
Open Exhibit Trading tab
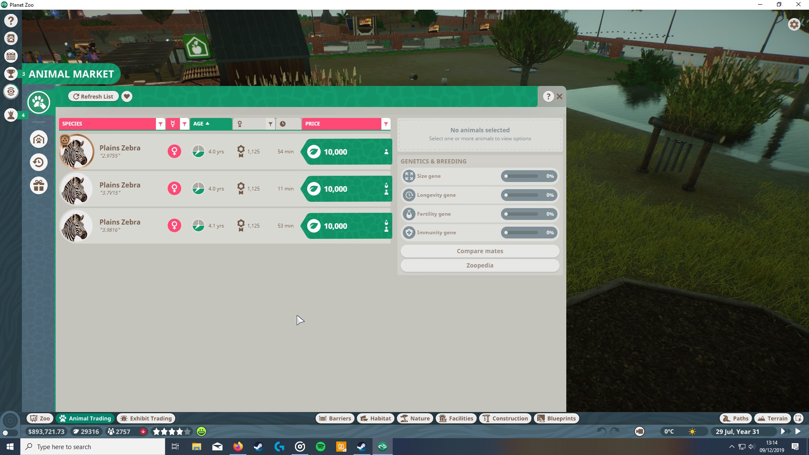point(146,418)
